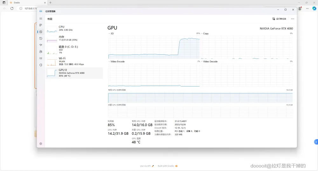Viewport: 318px width, 171px height.
Task: Click the Task Manager title bar icon
Action: (x=41, y=11)
